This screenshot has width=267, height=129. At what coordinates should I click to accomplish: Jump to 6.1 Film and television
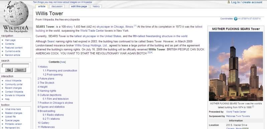coord(56,99)
